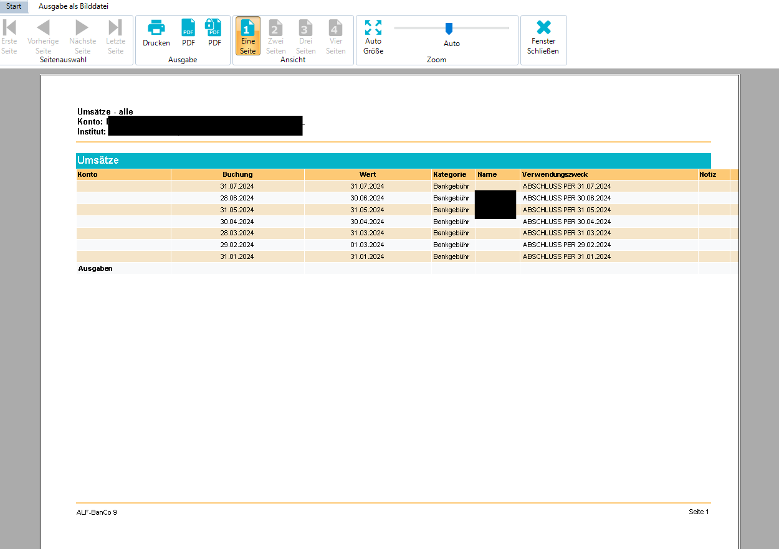This screenshot has width=779, height=549.
Task: Export as password-protected PDF with lock
Action: point(214,34)
